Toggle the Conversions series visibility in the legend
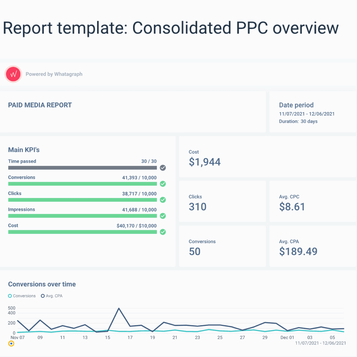Image resolution: width=357 pixels, height=357 pixels. [22, 296]
